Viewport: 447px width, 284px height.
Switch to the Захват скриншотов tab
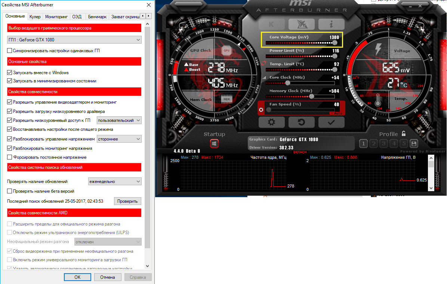pos(125,17)
